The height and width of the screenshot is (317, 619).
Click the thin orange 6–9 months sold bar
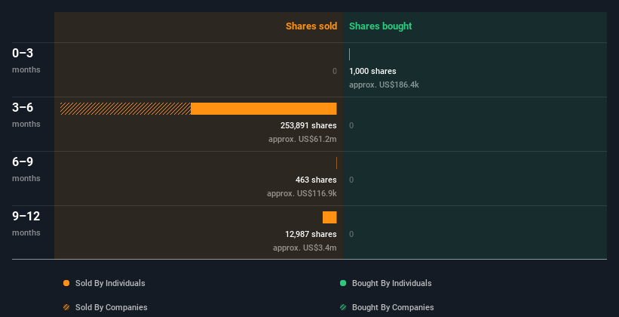[336, 163]
